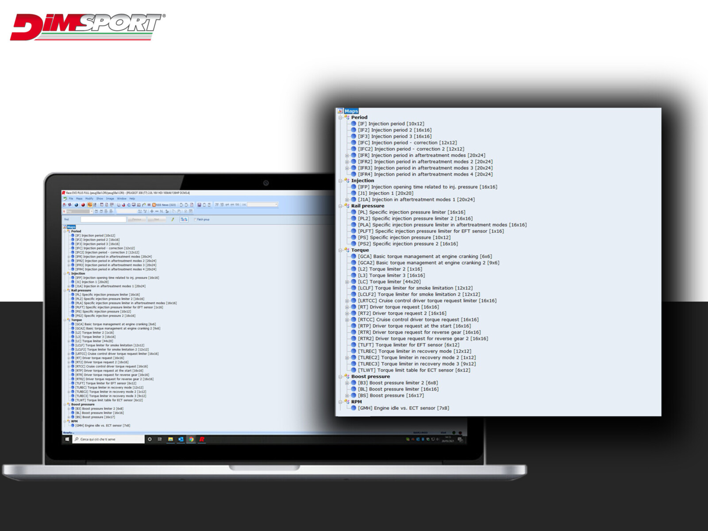Open the Windows Start menu
Screen dimensions: 708x531
[x=67, y=439]
